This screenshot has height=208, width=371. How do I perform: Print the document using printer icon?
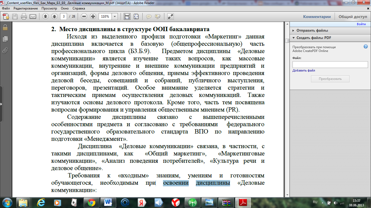24,17
